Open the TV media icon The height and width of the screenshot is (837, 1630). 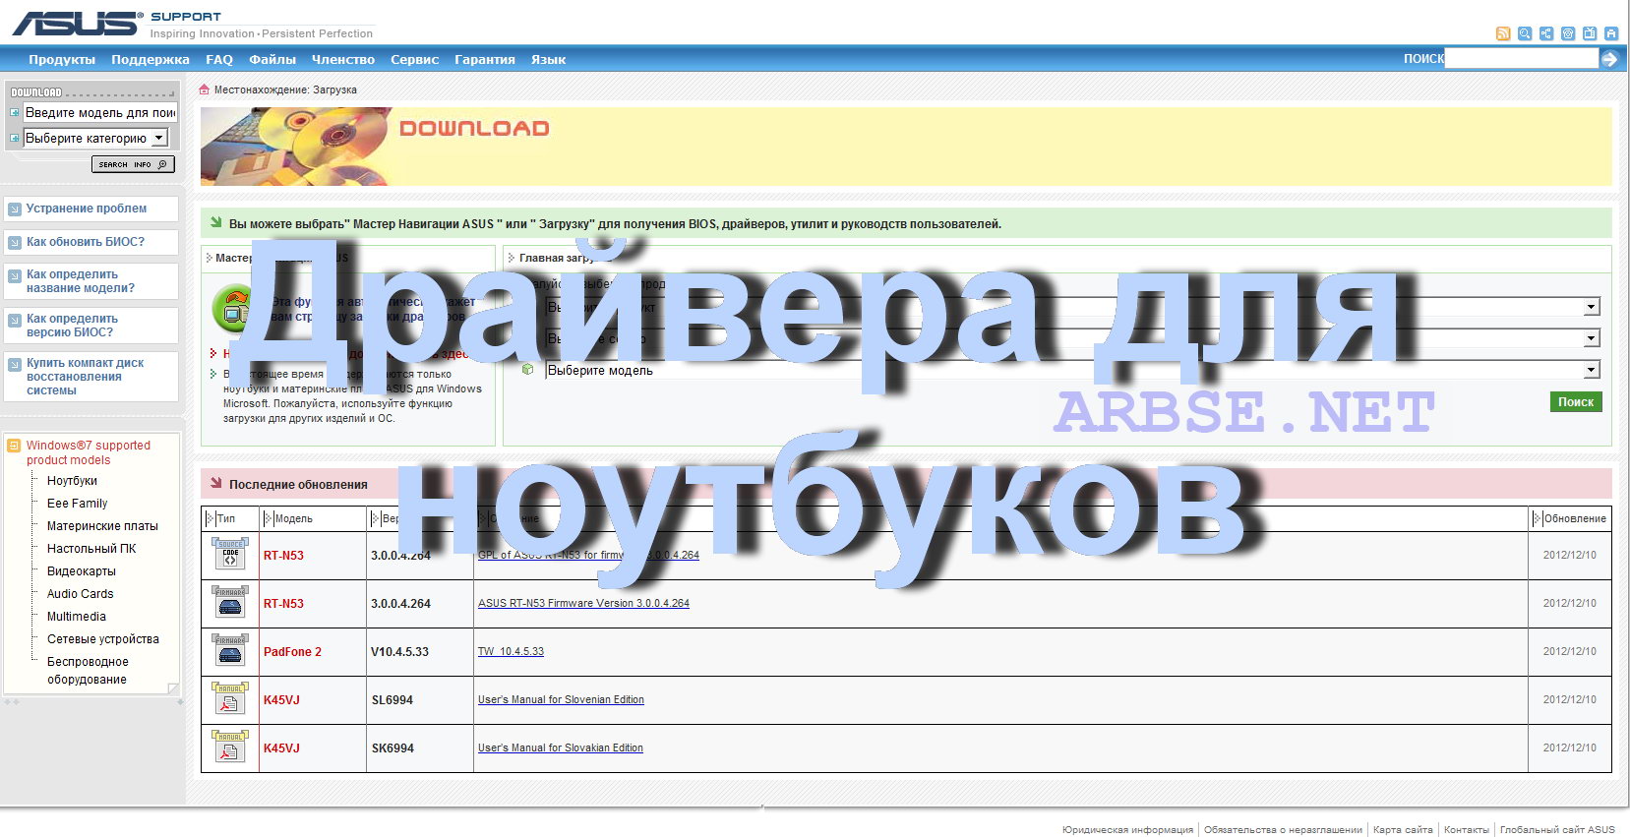pyautogui.click(x=1590, y=33)
